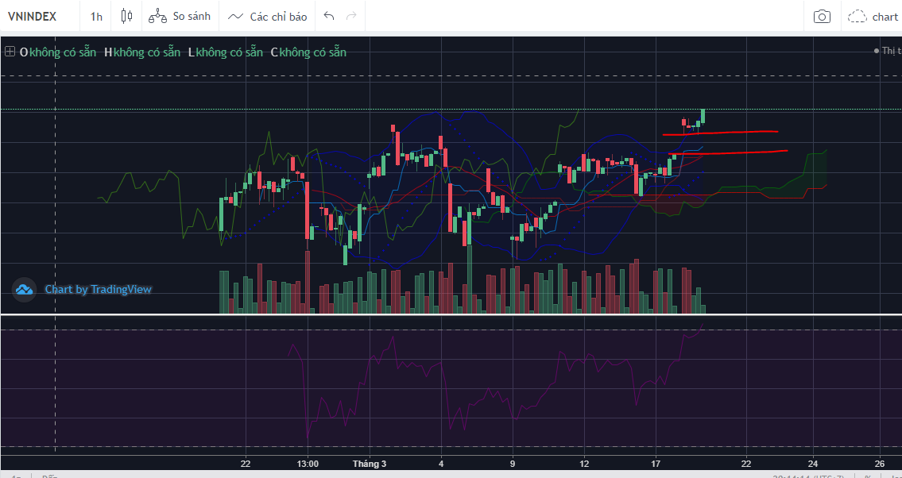Click the undo arrow icon
The width and height of the screenshot is (902, 478).
[329, 16]
